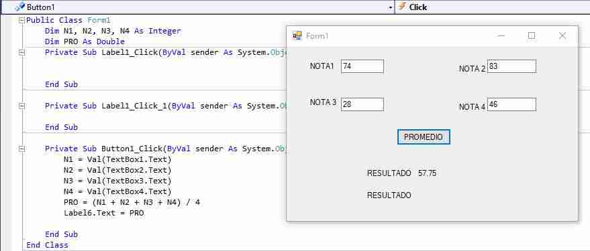Click the 'Label6.Text = PRO' code line
The height and width of the screenshot is (251, 590).
pyautogui.click(x=103, y=214)
